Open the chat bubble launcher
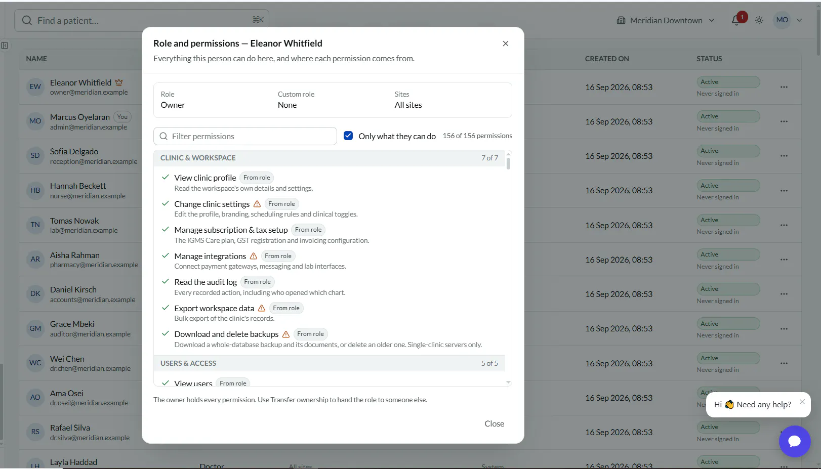821x469 pixels. [x=794, y=441]
